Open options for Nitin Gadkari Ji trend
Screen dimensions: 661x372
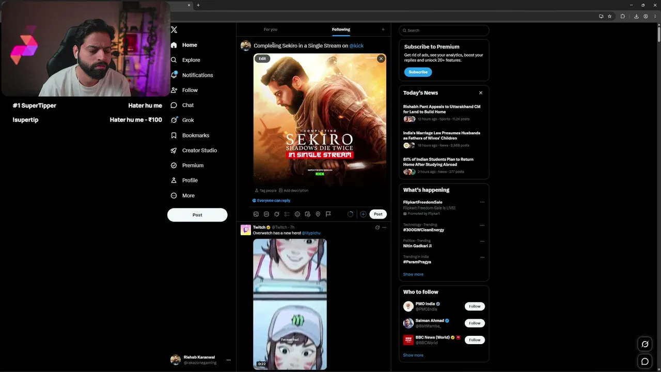[x=482, y=241]
